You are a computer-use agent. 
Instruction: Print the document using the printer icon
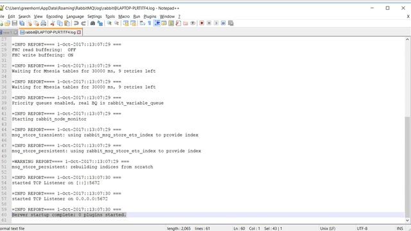(x=44, y=23)
